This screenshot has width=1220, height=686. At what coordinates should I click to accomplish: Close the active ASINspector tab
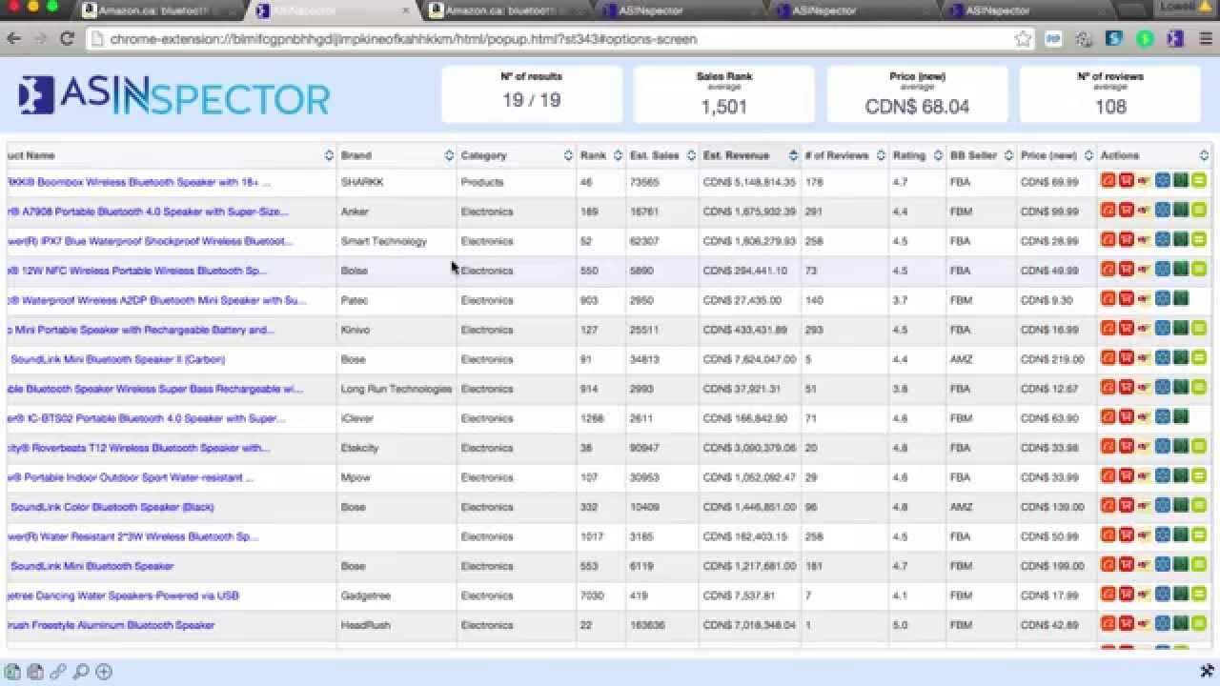coord(406,10)
